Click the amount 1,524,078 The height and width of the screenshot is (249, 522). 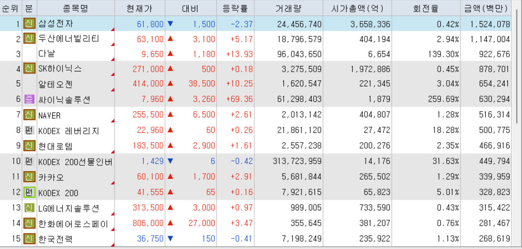490,24
